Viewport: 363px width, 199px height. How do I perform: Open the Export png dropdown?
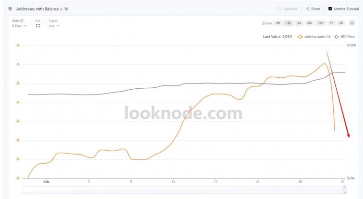tap(54, 26)
